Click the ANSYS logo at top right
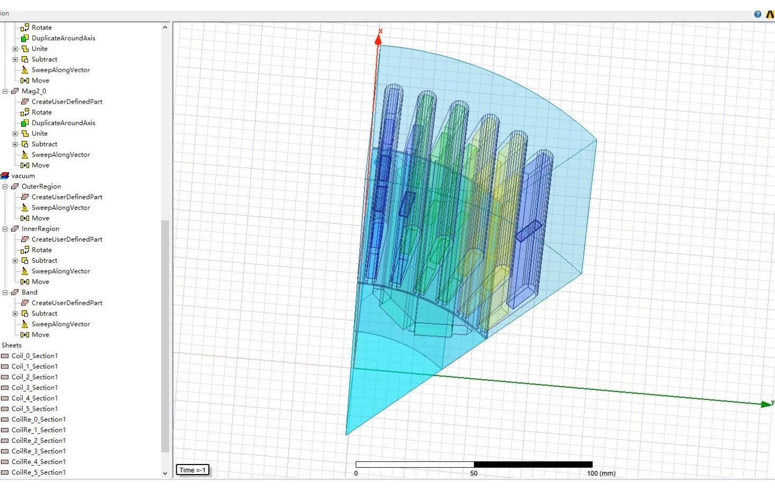The image size is (775, 491). pos(770,14)
